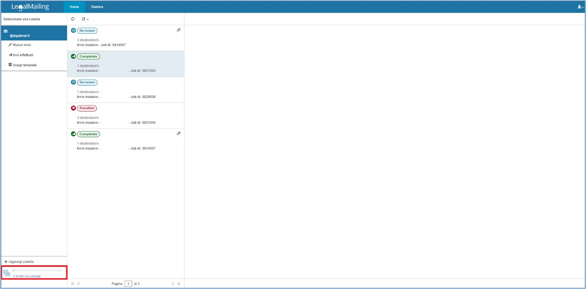Viewport: 586px width, 289px height.
Task: Open the sort order dropdown
Action: tap(85, 19)
